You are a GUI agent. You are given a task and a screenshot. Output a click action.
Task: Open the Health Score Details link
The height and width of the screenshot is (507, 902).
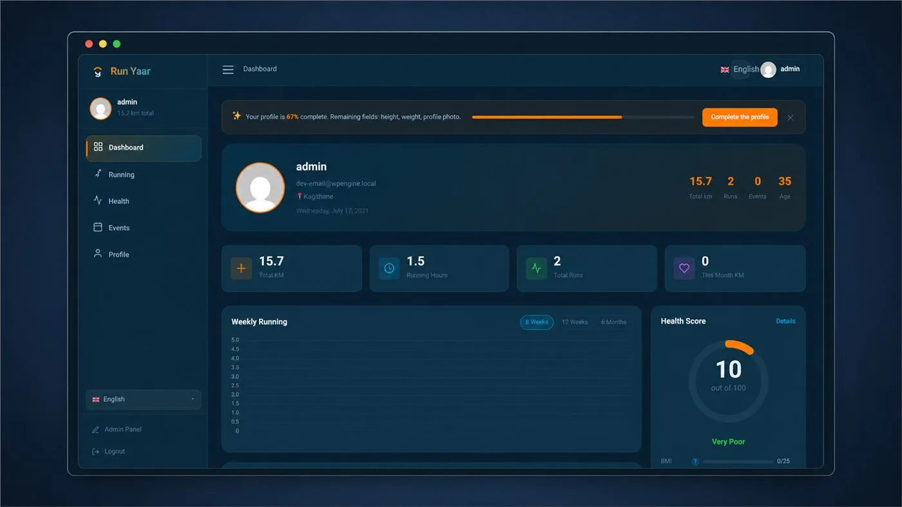[785, 321]
